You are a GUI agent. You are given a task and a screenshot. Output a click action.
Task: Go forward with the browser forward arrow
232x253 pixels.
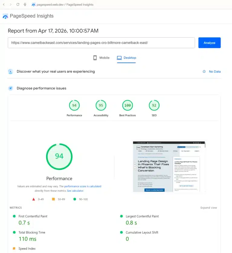tap(11, 5)
